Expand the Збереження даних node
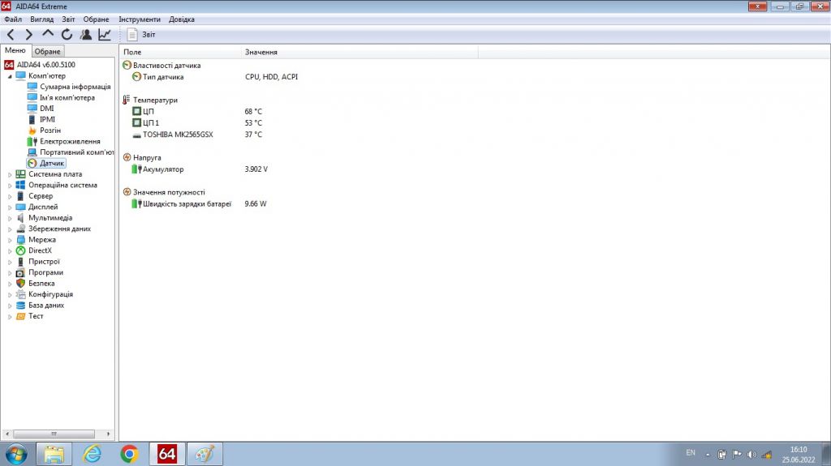 10,229
